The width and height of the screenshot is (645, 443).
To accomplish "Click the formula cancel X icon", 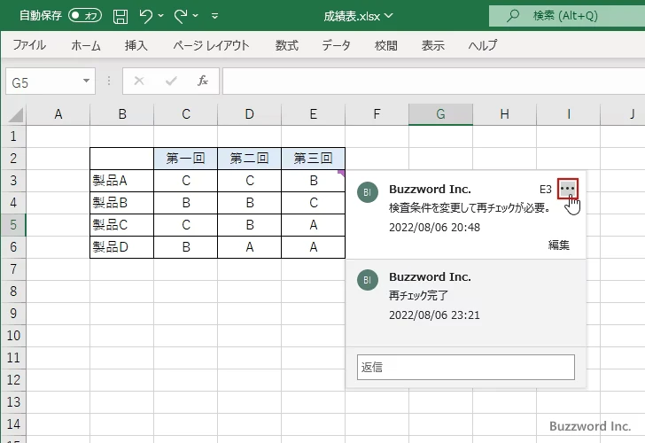I will click(139, 81).
